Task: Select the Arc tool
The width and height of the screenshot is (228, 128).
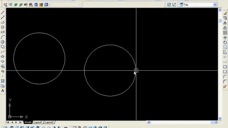Action: (x=2, y=37)
